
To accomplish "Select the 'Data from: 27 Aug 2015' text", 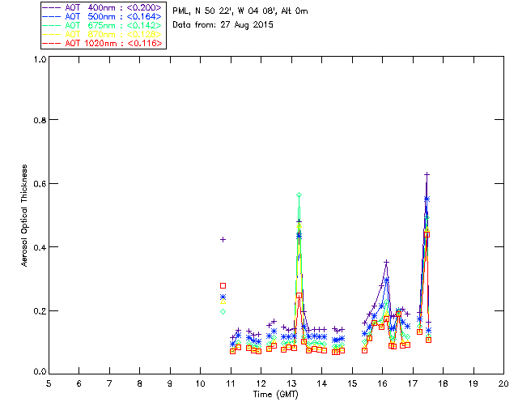I will (x=223, y=25).
